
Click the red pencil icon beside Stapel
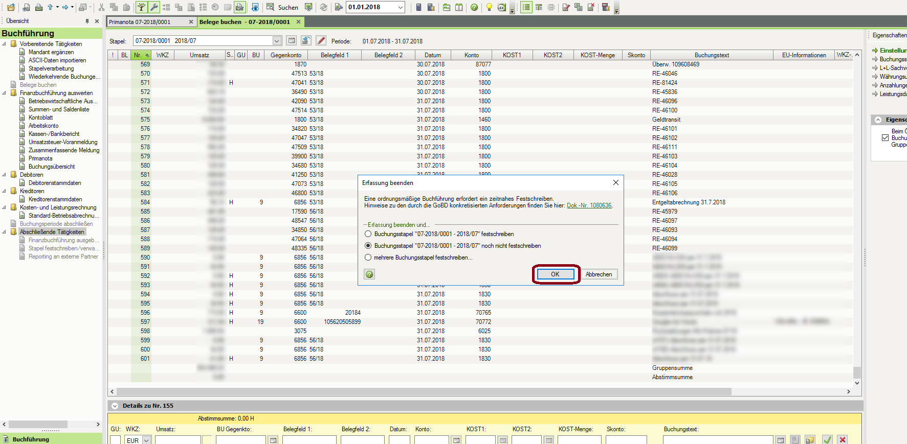(x=321, y=41)
